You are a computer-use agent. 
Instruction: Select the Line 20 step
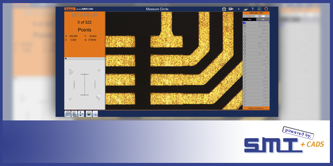click(x=256, y=81)
